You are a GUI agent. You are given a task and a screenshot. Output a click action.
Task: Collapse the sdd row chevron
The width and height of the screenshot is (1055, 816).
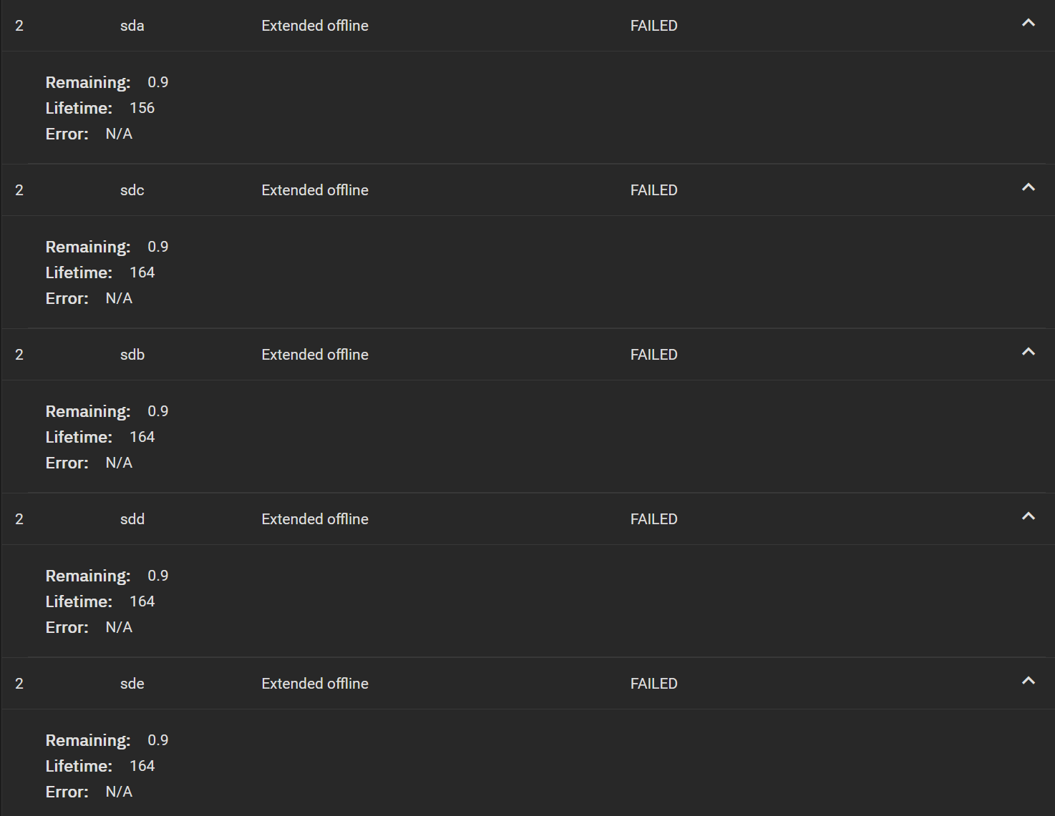pyautogui.click(x=1029, y=516)
